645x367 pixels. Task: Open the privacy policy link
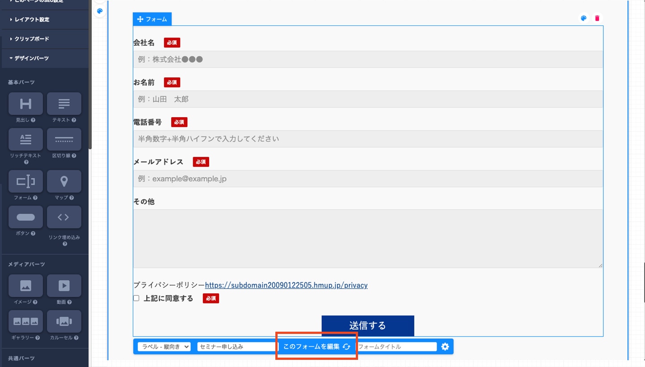[x=286, y=285]
